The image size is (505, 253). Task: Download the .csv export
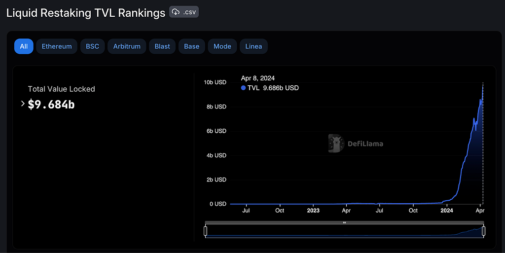pyautogui.click(x=183, y=12)
